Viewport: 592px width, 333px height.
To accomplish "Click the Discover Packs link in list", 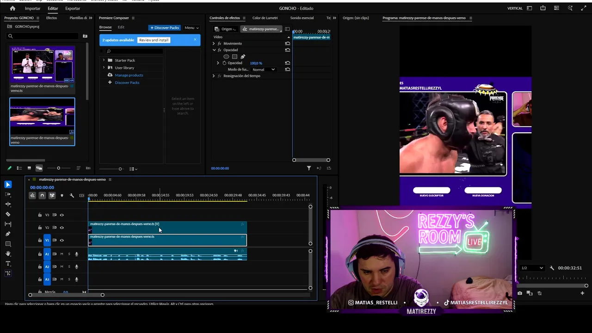I will click(127, 82).
